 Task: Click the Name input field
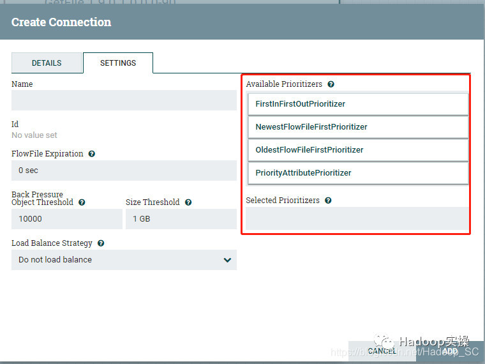pos(124,100)
